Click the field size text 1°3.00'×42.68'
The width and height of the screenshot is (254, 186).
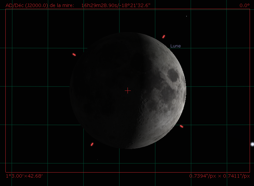[24, 176]
